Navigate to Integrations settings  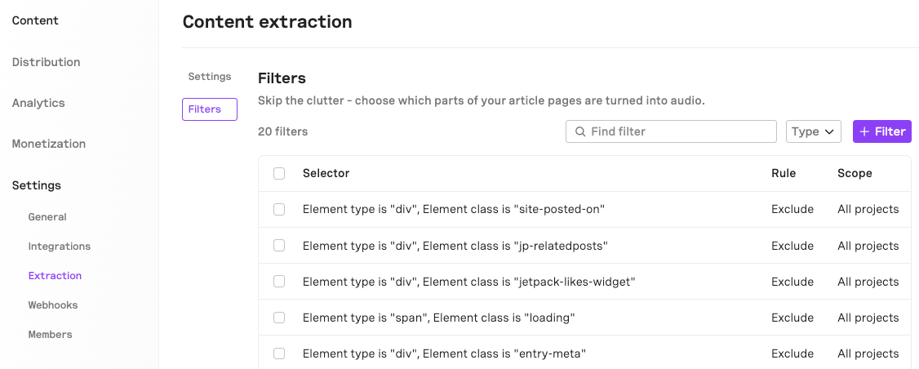coord(59,247)
